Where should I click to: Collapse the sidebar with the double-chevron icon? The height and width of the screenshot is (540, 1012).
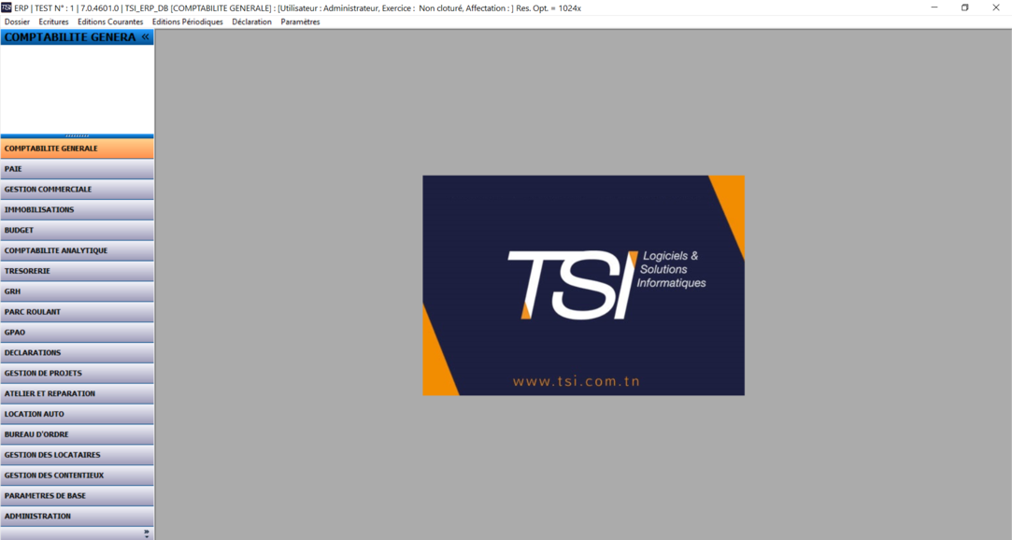pyautogui.click(x=145, y=37)
